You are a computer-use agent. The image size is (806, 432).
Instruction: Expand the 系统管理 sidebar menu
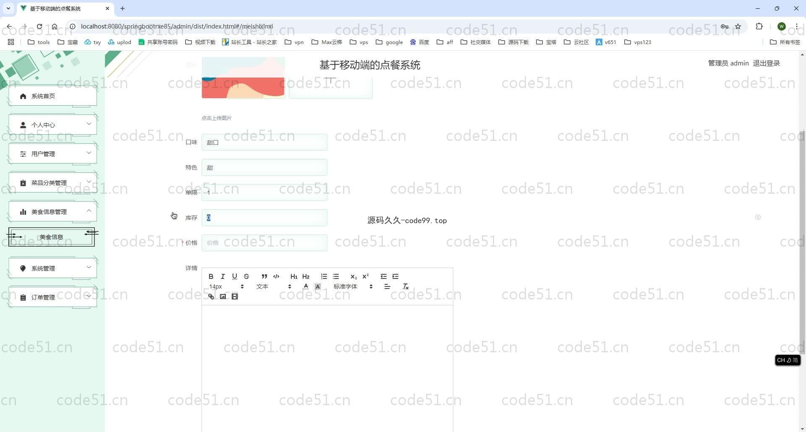[x=52, y=268]
